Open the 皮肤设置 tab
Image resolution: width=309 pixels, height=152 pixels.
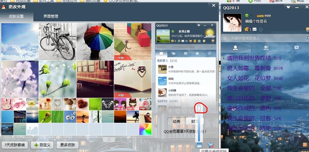[16, 16]
